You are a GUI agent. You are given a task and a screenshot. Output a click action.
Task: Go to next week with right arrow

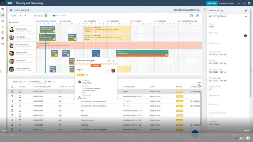(25, 16)
